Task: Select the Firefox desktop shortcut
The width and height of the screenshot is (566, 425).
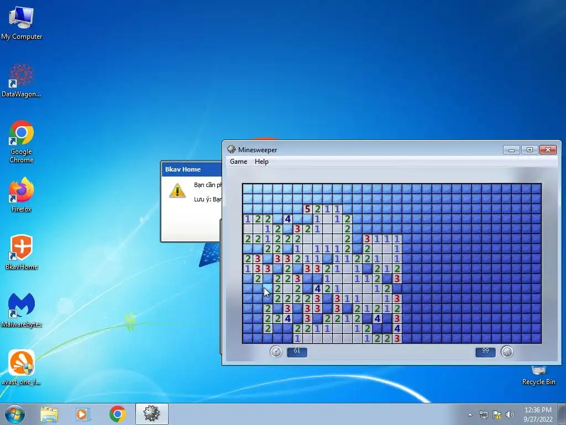Action: click(22, 194)
